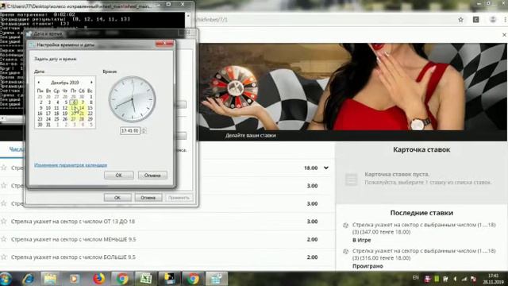Viewport: 508px width, 286px height.
Task: Click the vertical scrollbar of console window
Action: pyautogui.click(x=188, y=64)
